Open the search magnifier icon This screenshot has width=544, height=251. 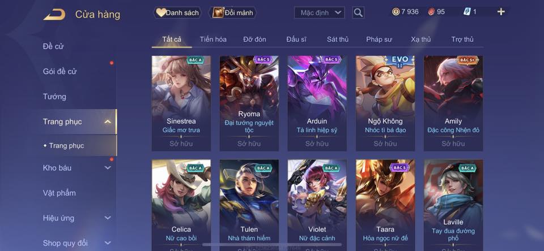click(358, 13)
